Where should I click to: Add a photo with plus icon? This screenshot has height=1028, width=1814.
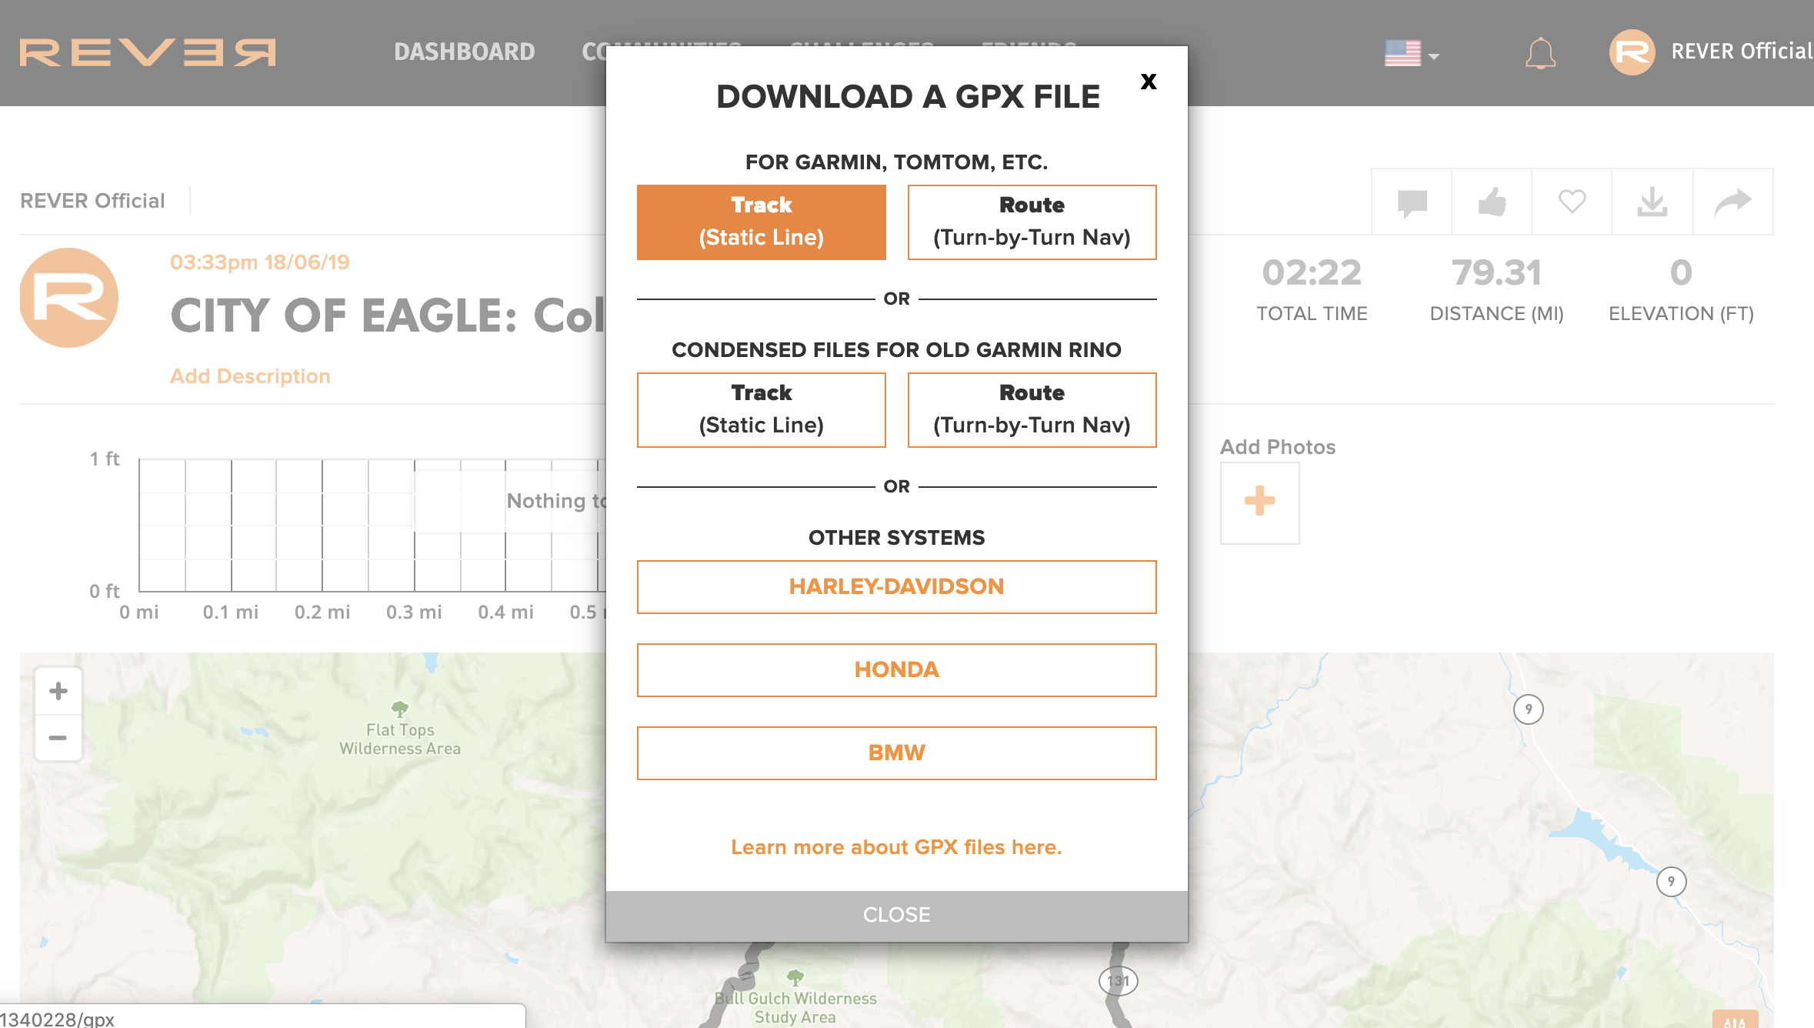coord(1260,502)
